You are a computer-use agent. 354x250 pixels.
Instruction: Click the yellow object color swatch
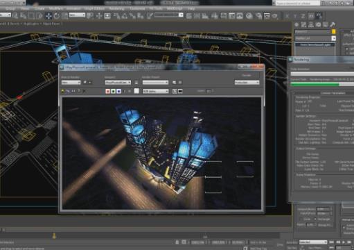pyautogui.click(x=334, y=31)
